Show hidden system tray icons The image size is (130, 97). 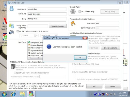pyautogui.click(x=91, y=94)
